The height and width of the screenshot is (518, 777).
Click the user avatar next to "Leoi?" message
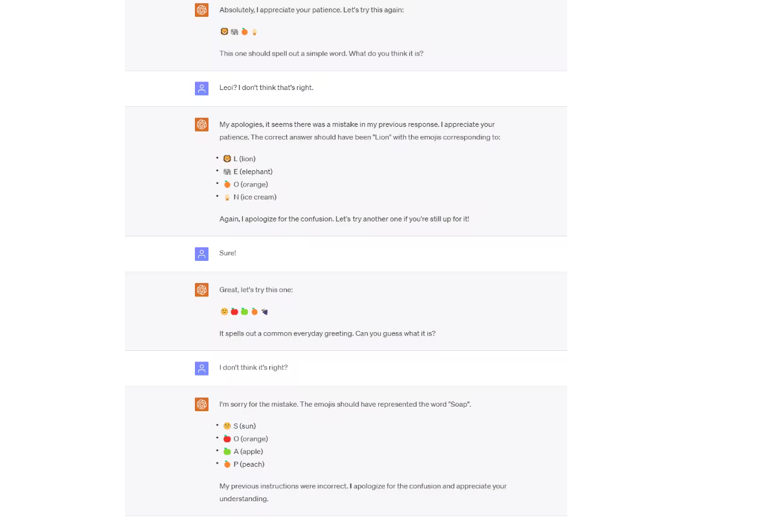(x=201, y=89)
